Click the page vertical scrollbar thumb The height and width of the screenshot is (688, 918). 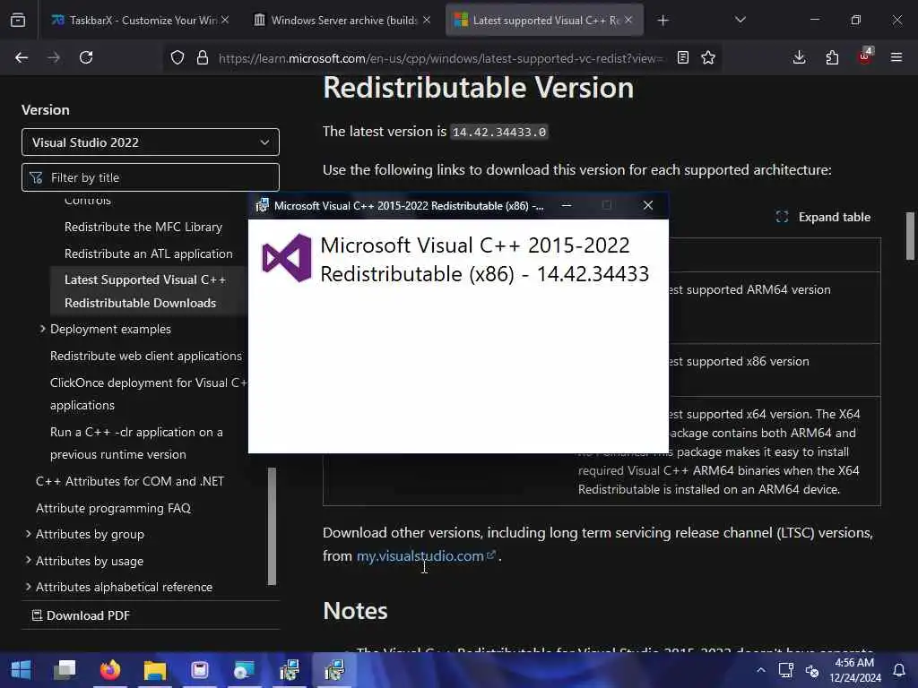coord(910,236)
